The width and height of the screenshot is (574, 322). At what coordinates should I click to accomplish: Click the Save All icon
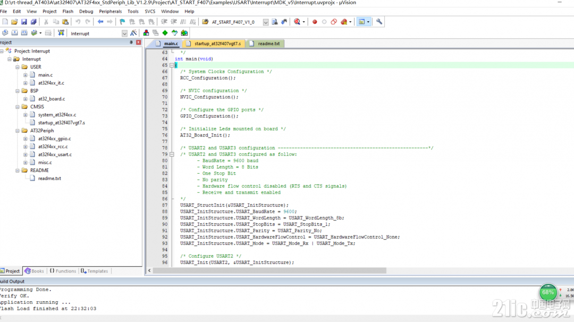pos(33,22)
